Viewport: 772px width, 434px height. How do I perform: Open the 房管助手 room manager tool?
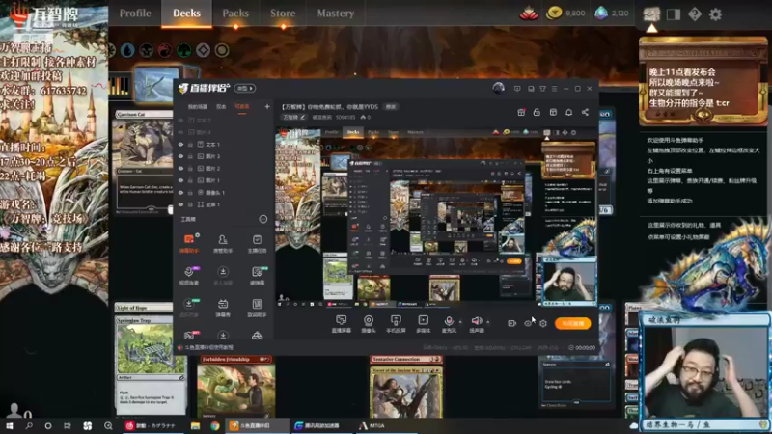click(223, 244)
